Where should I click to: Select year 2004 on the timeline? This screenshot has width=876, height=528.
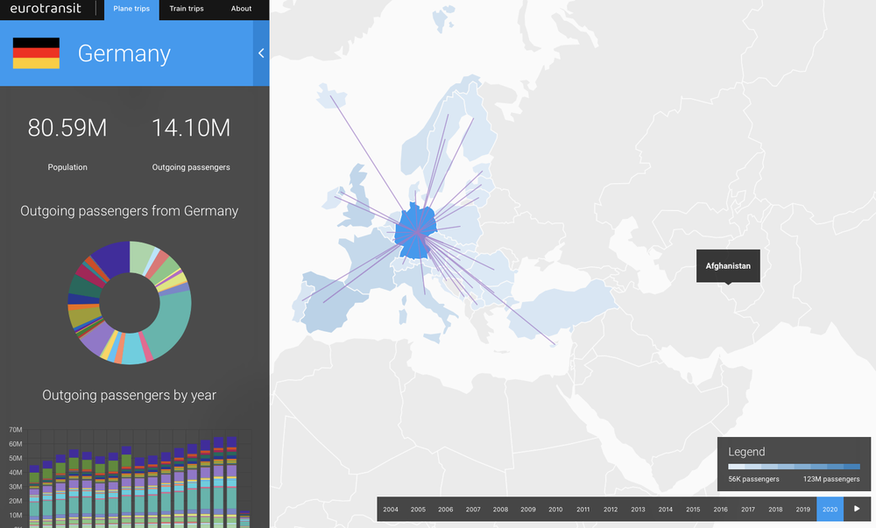(391, 509)
